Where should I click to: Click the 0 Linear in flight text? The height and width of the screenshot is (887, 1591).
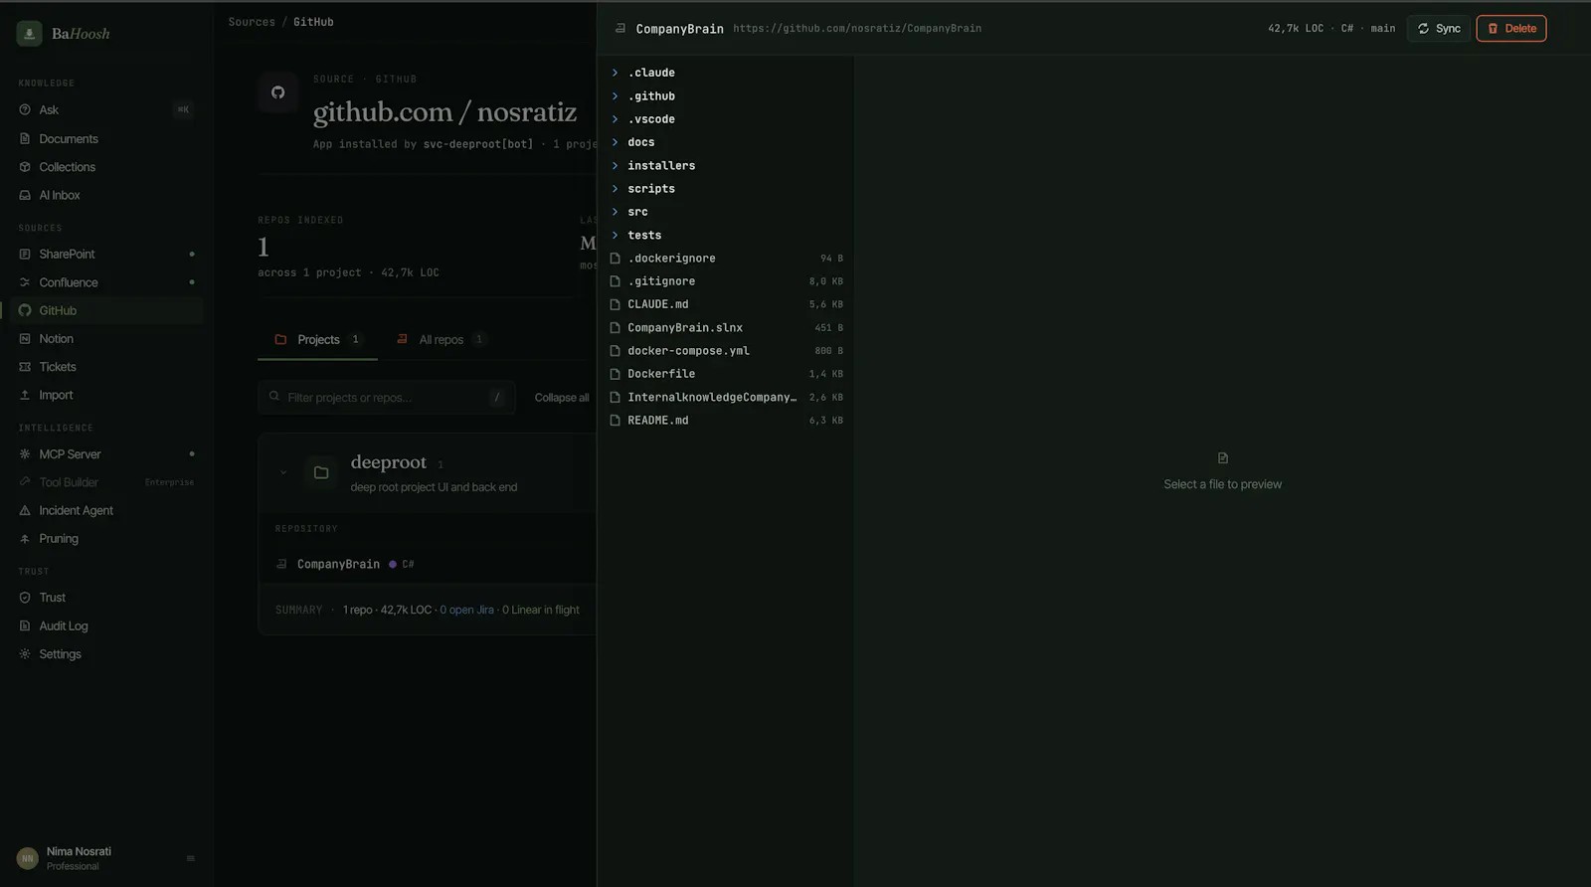540,611
